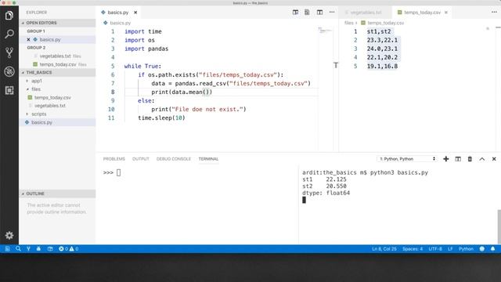The width and height of the screenshot is (501, 282).
Task: Click the open preview icon in editor toolbar
Action: (x=307, y=13)
